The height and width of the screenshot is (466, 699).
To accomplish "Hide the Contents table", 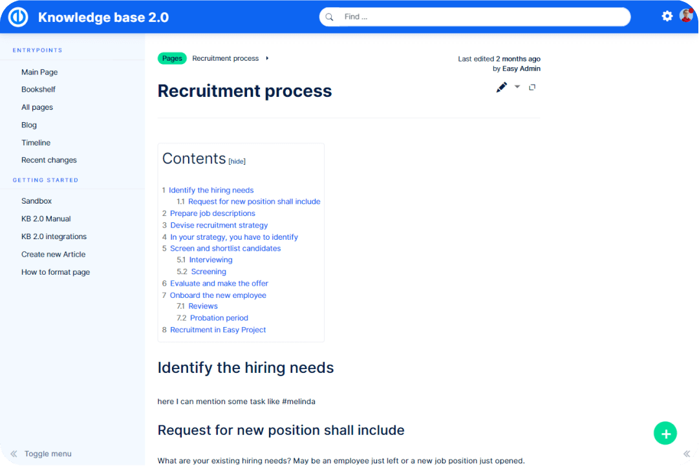I will pyautogui.click(x=237, y=162).
